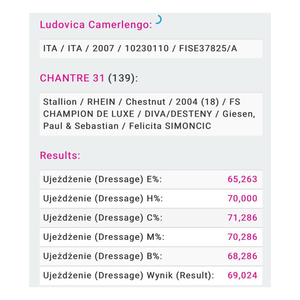
Task: Click the 68,286 score value
Action: tap(242, 256)
